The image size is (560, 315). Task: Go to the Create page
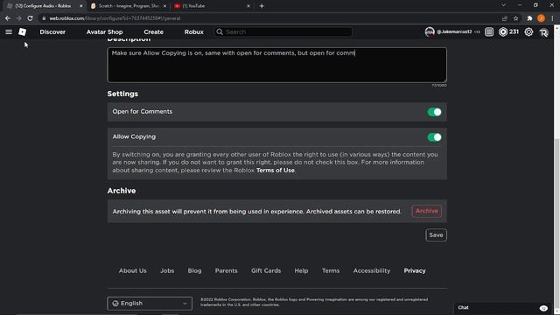pos(154,31)
